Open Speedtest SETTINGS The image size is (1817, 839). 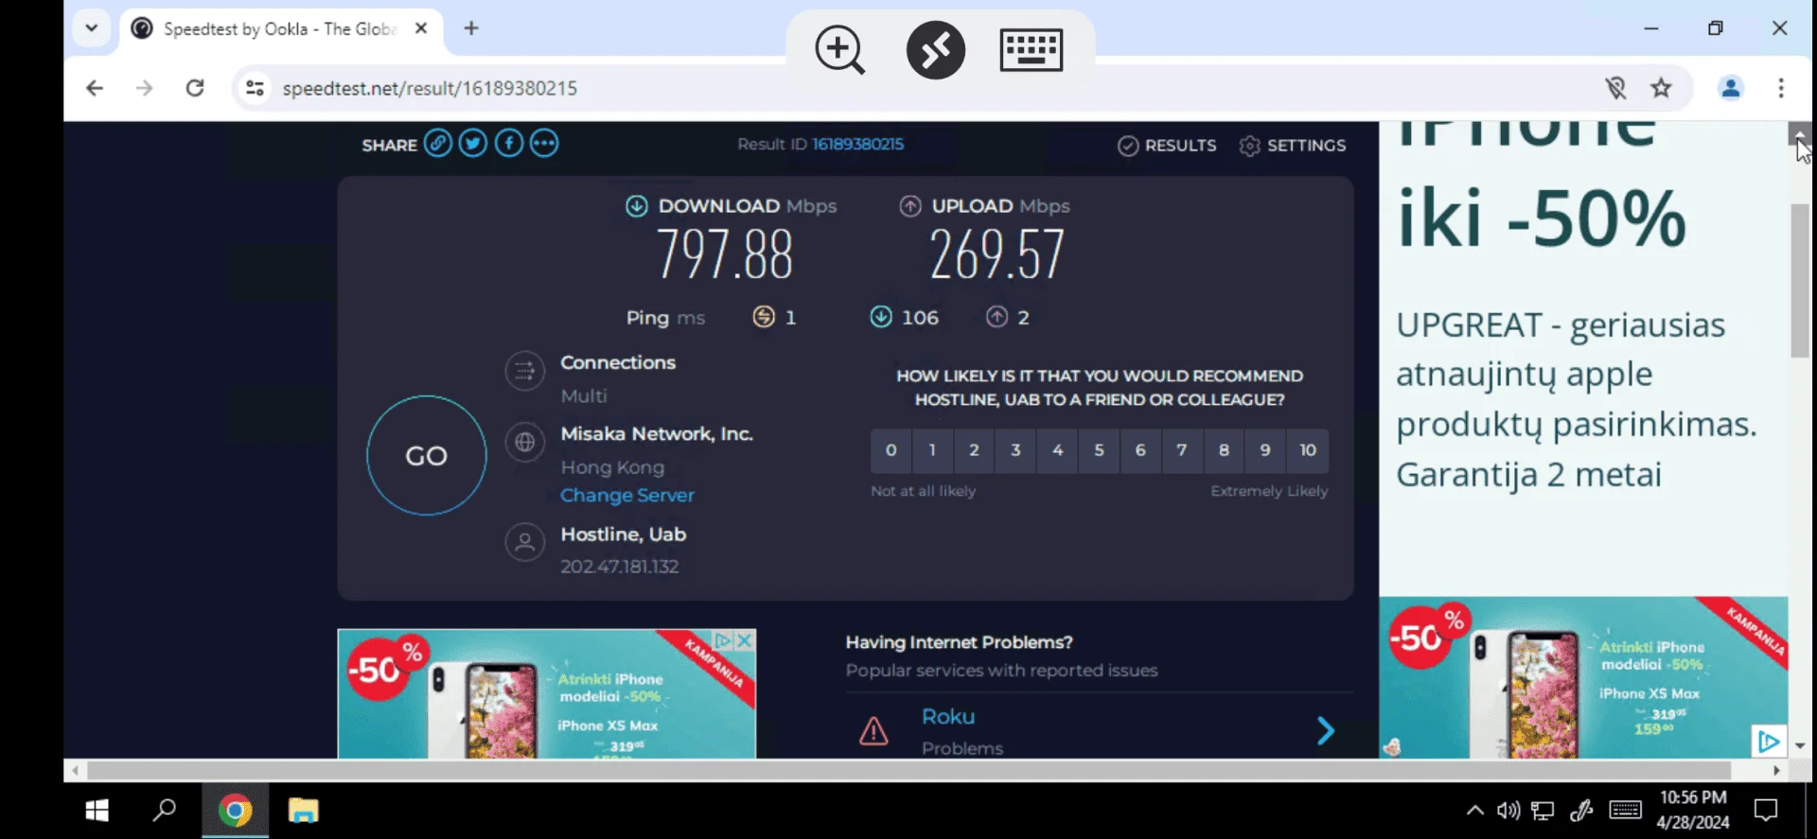1293,146
